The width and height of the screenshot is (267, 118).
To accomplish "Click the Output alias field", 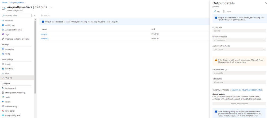I will (x=239, y=31).
